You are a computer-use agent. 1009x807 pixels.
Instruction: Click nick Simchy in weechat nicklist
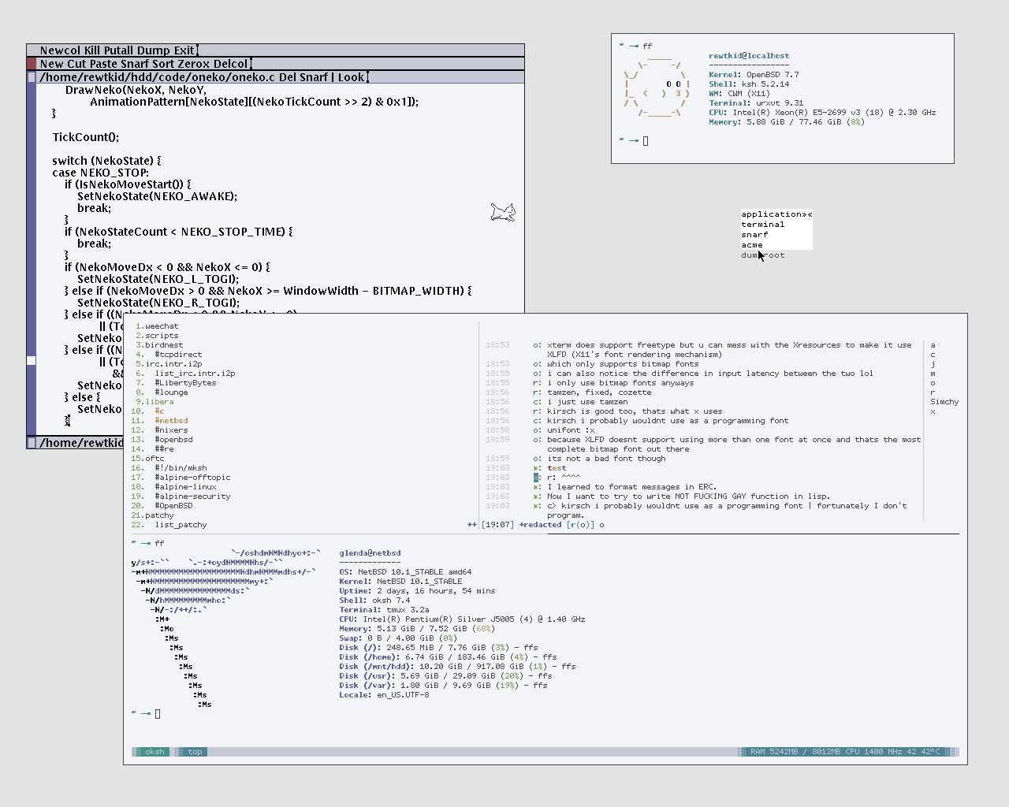pyautogui.click(x=944, y=402)
